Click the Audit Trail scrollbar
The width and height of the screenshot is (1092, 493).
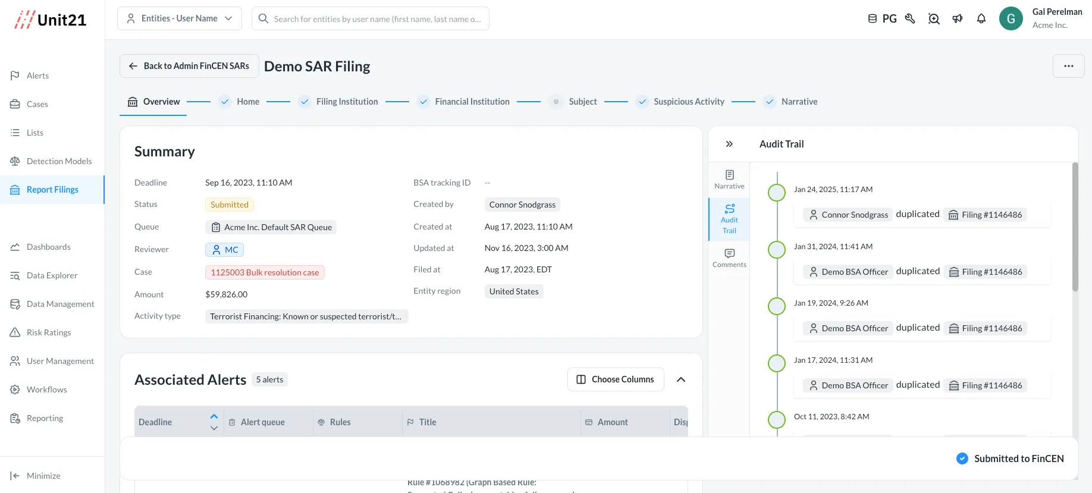pyautogui.click(x=1075, y=227)
